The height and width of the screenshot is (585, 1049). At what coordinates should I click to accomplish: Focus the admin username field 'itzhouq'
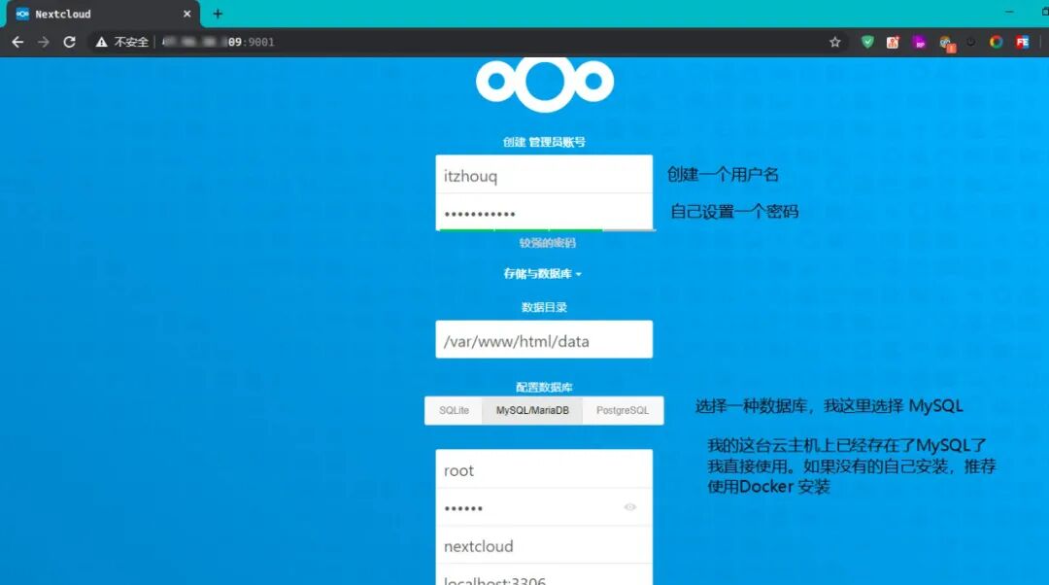click(544, 174)
